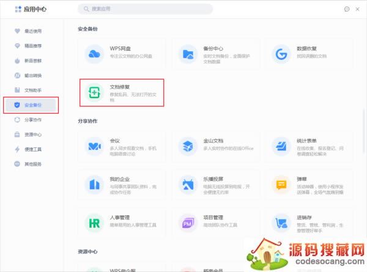This screenshot has width=367, height=272.
Task: Switch to 精品推荐 category
Action: point(32,46)
